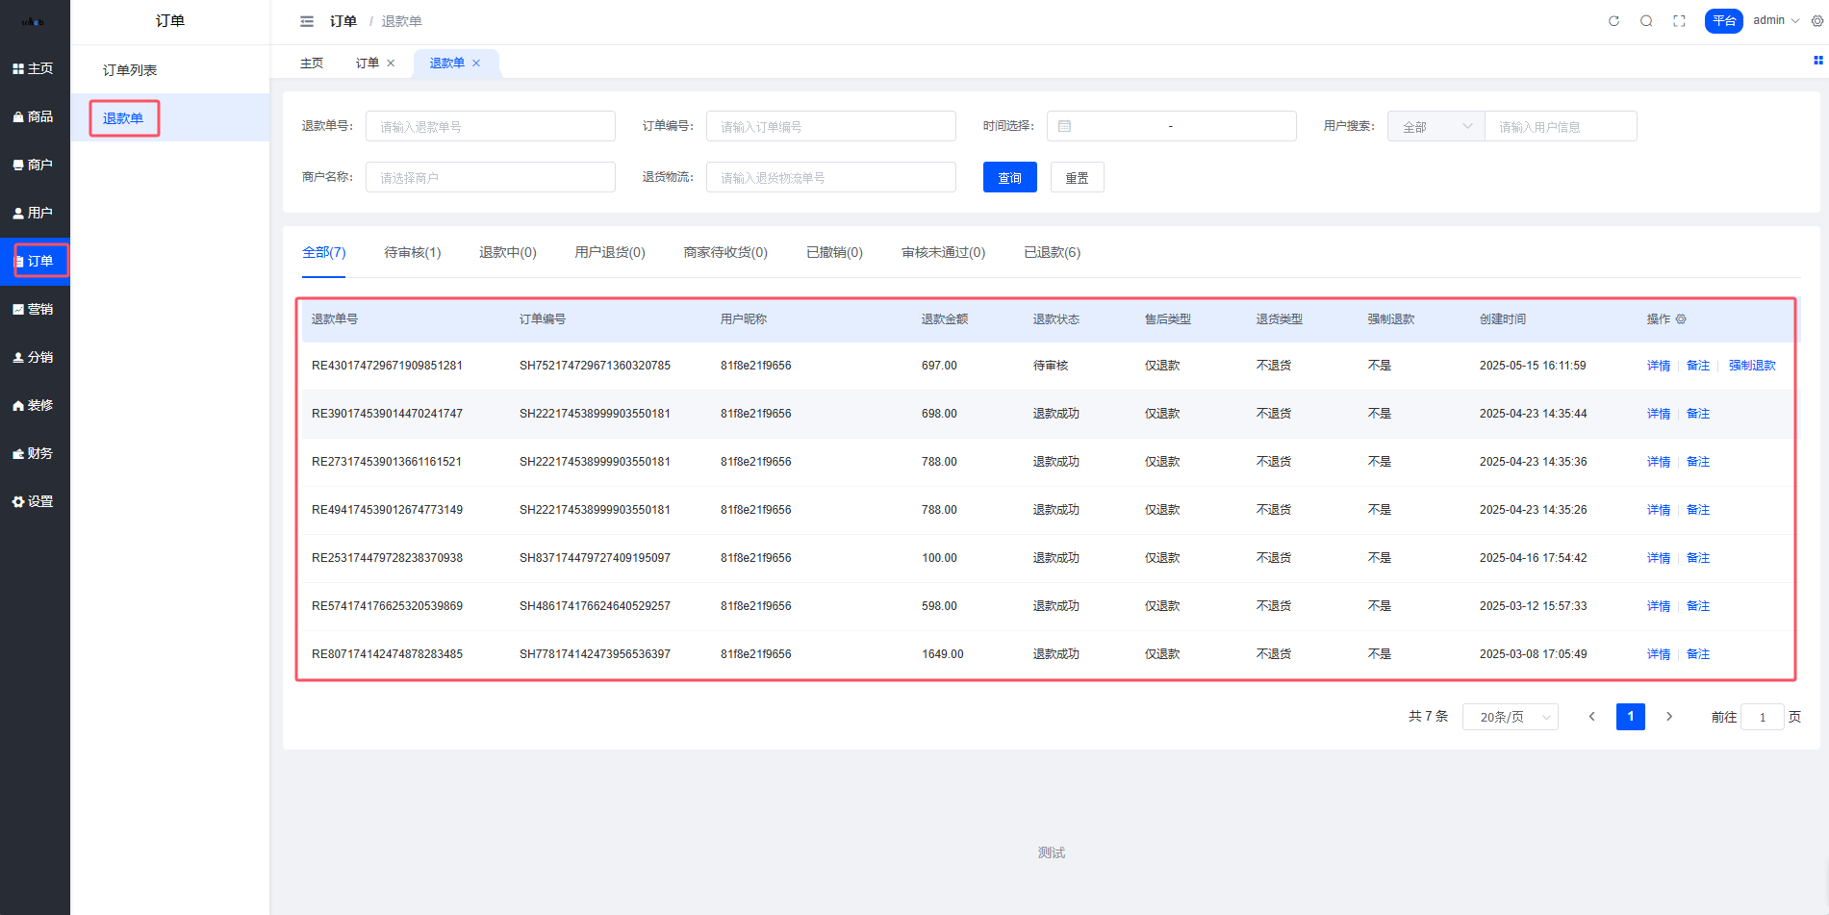Expand the admin user dropdown
The image size is (1829, 915).
tap(1775, 20)
